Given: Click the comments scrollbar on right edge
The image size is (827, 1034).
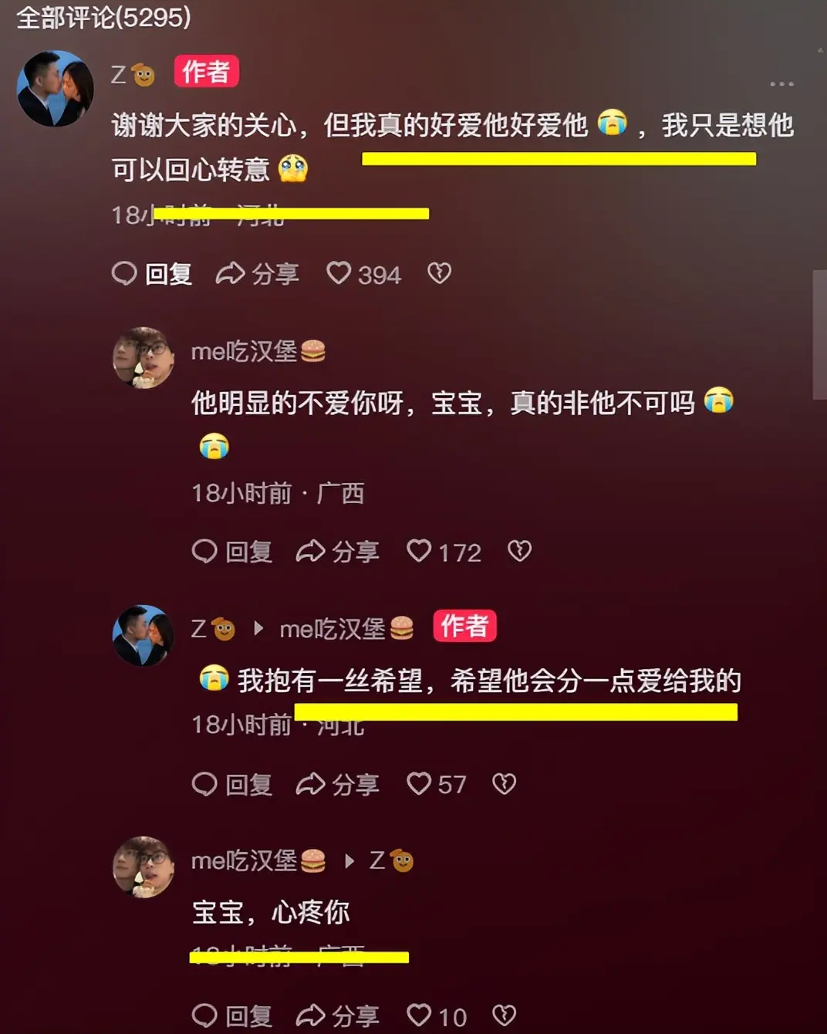Looking at the screenshot, I should coord(819,334).
